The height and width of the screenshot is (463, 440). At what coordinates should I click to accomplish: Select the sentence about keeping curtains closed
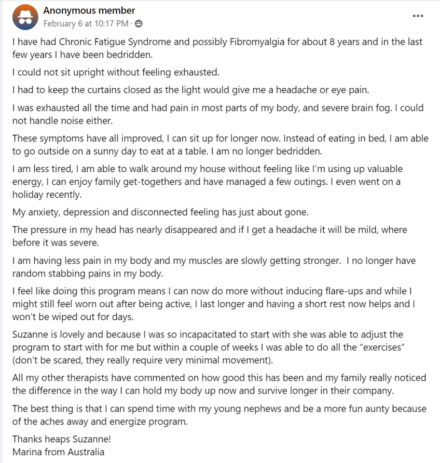[191, 90]
